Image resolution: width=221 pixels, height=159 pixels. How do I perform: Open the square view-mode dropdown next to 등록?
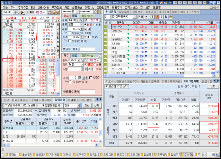(x=147, y=17)
